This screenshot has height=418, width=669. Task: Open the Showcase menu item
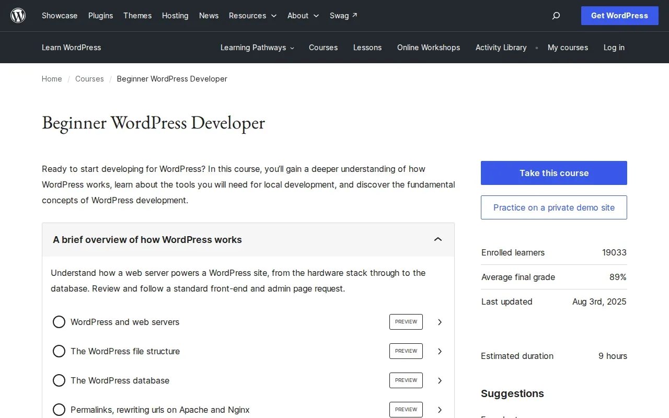click(x=60, y=16)
